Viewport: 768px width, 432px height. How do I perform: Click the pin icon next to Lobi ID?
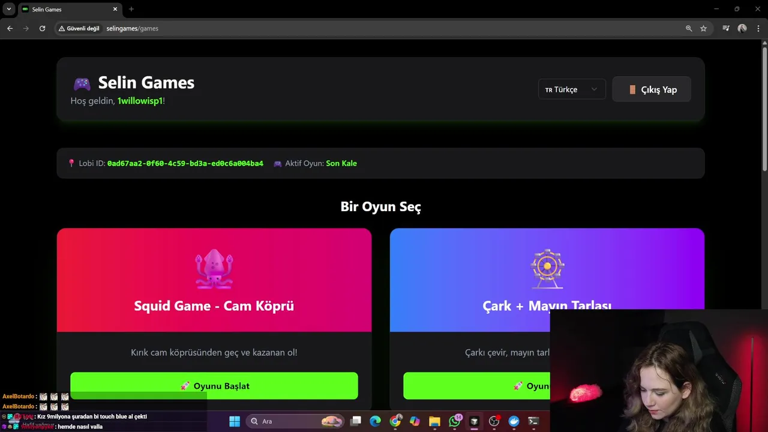coord(71,163)
